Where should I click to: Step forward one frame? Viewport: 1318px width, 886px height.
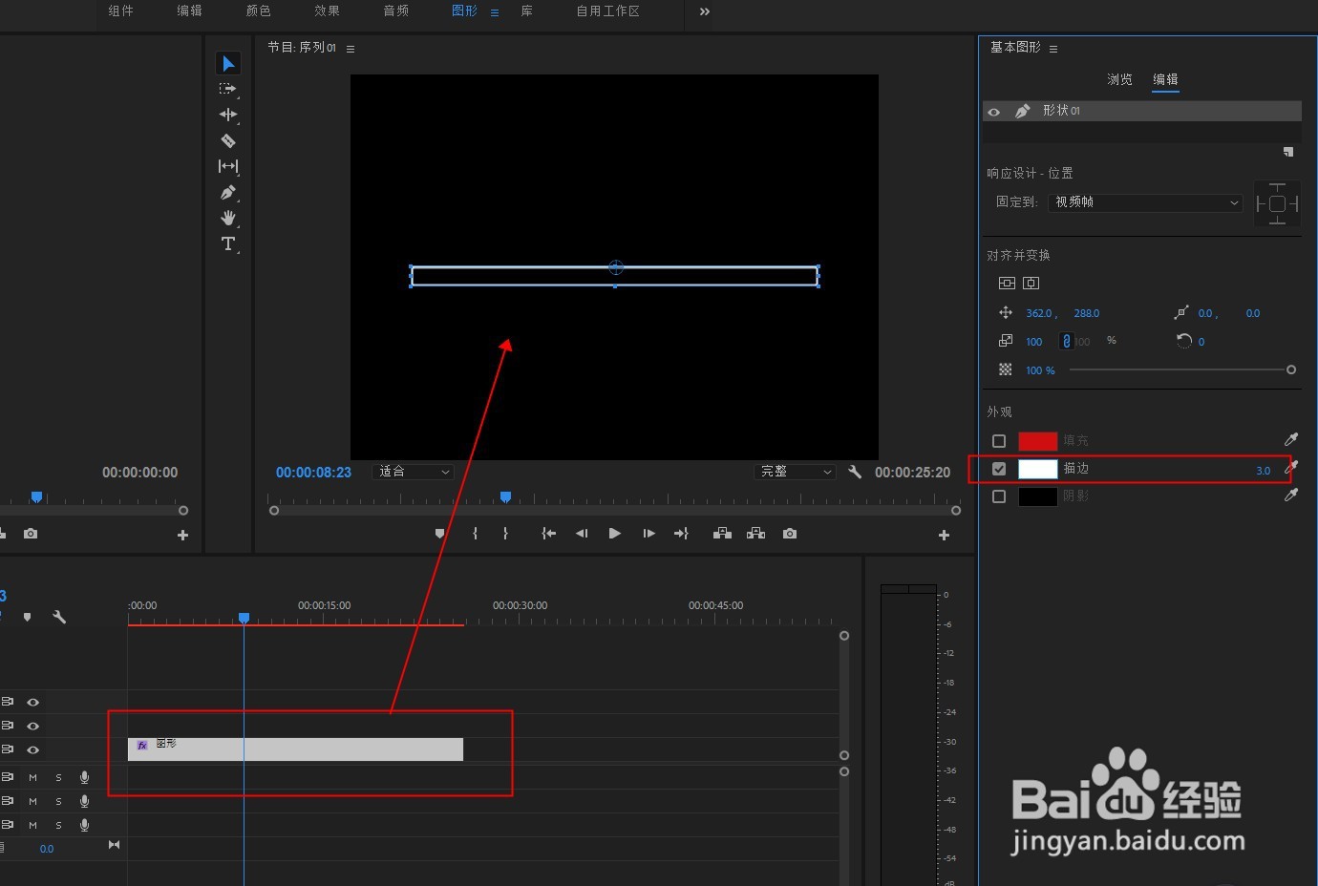tap(648, 534)
